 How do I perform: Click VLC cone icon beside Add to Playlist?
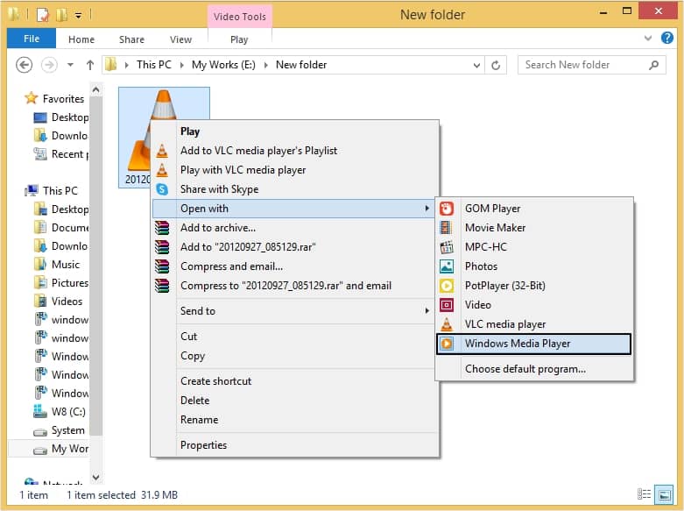point(162,151)
